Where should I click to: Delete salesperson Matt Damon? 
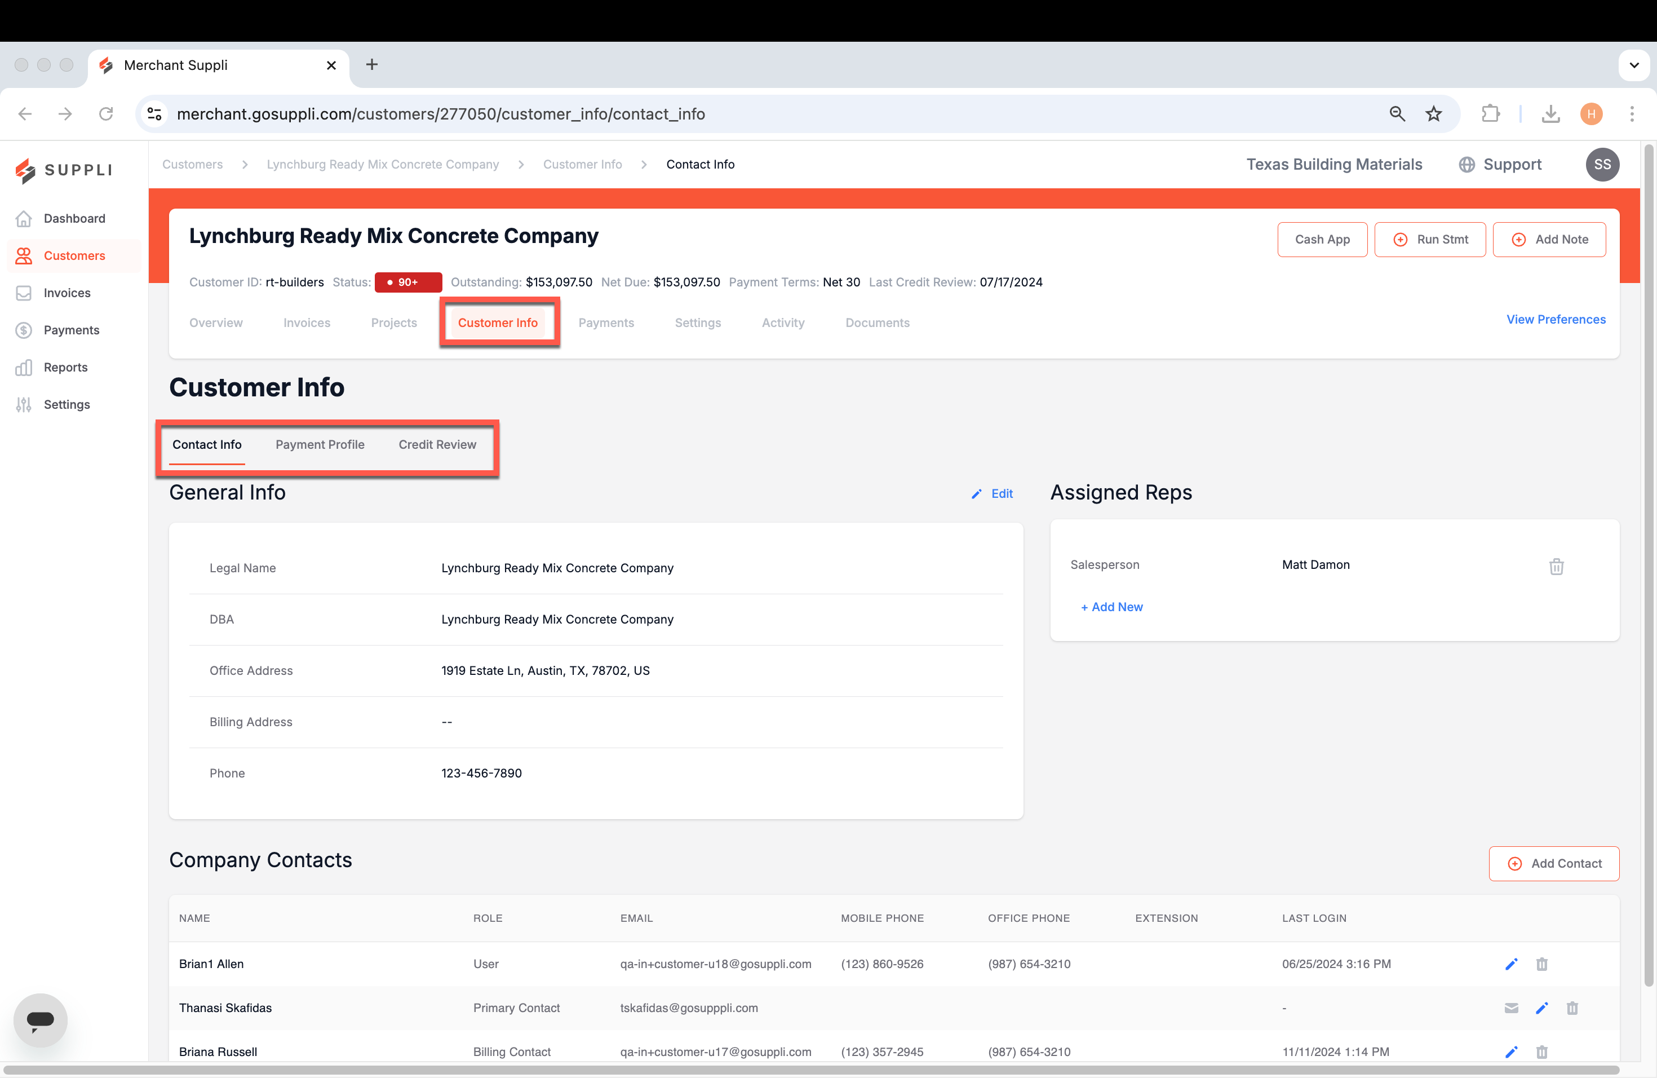pos(1556,566)
